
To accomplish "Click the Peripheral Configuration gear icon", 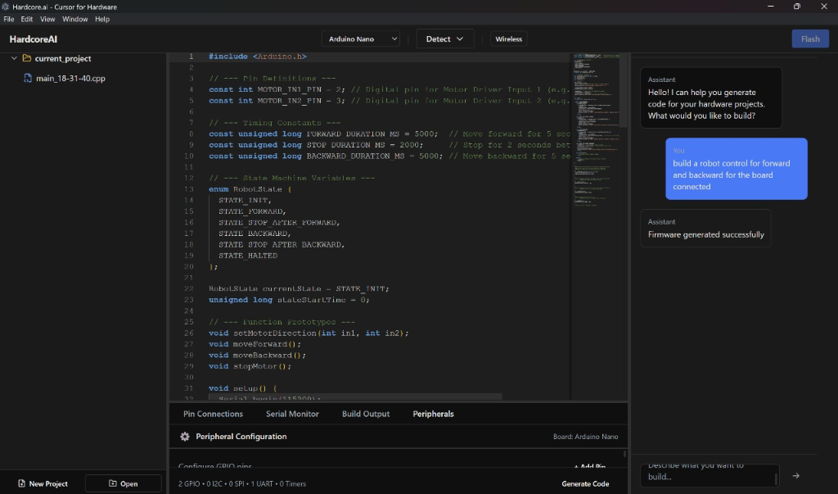I will (x=185, y=437).
